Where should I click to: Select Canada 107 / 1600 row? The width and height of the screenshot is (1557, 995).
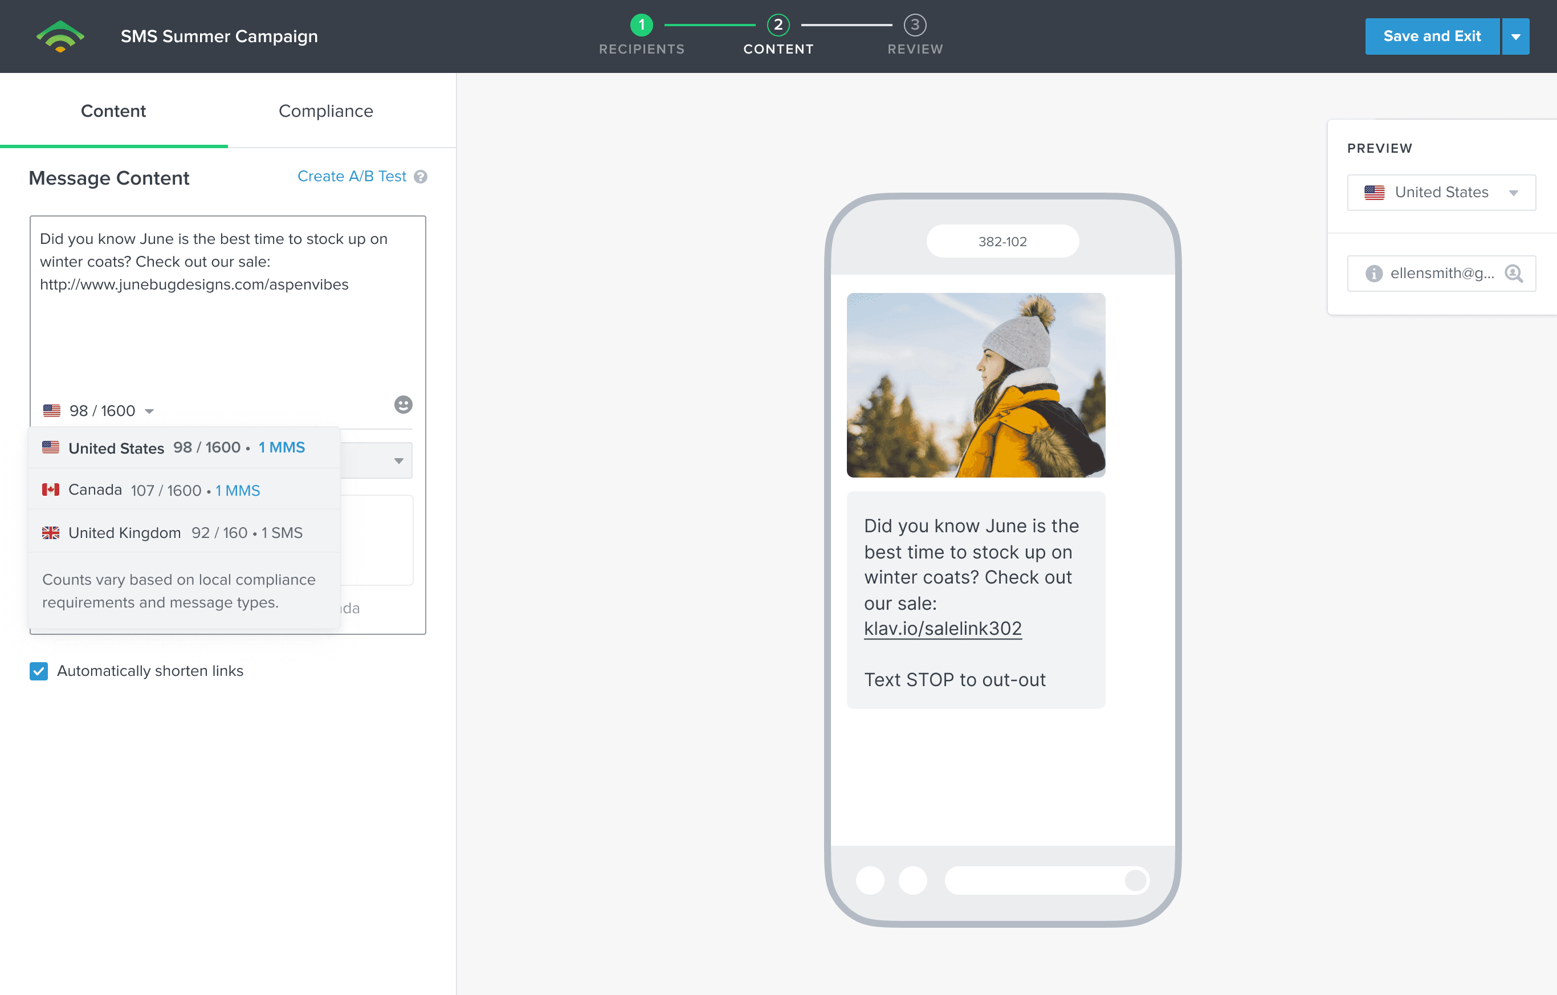pos(184,490)
